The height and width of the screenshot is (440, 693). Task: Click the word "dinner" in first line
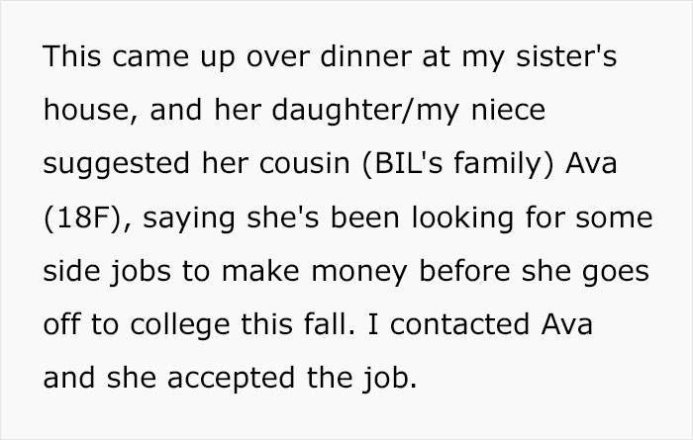click(x=365, y=56)
